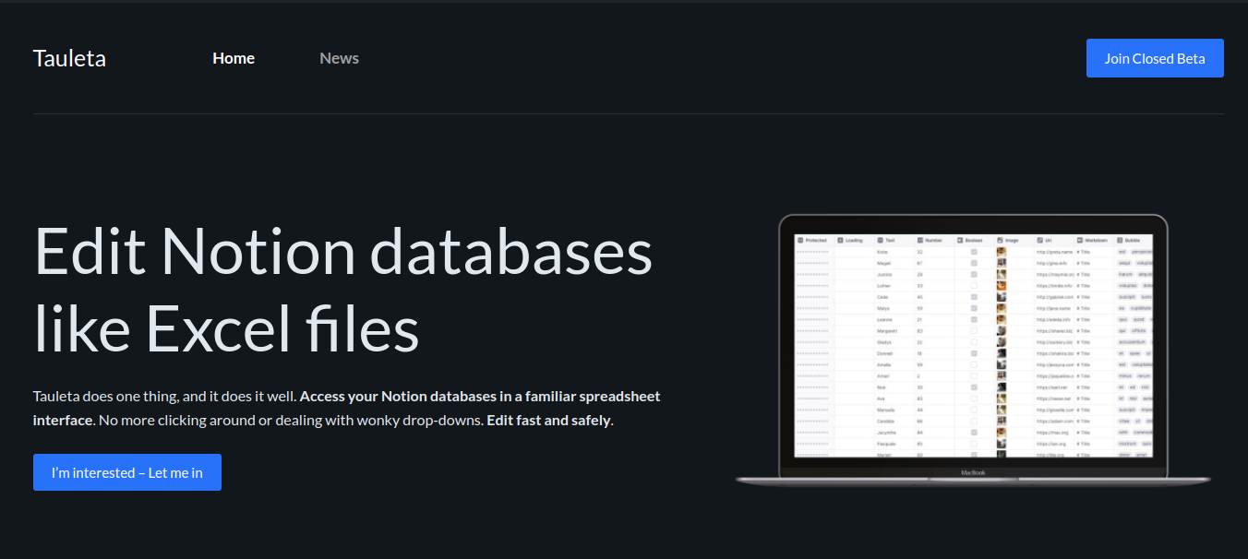Go to the News page
Image resolution: width=1248 pixels, height=559 pixels.
[339, 58]
